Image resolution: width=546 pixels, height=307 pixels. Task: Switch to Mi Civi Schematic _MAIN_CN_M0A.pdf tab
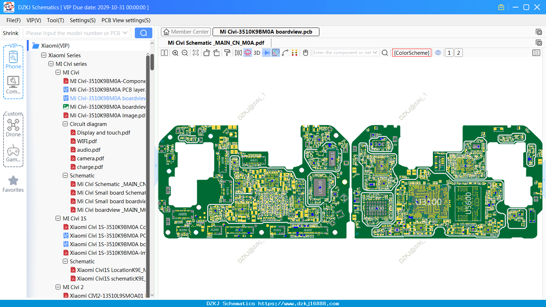(x=216, y=43)
